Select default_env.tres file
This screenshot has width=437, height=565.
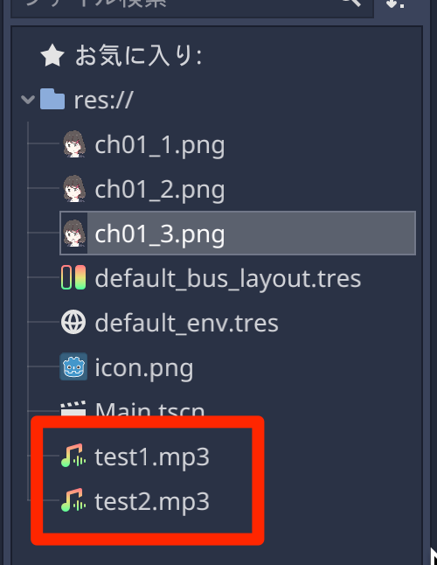(x=186, y=323)
